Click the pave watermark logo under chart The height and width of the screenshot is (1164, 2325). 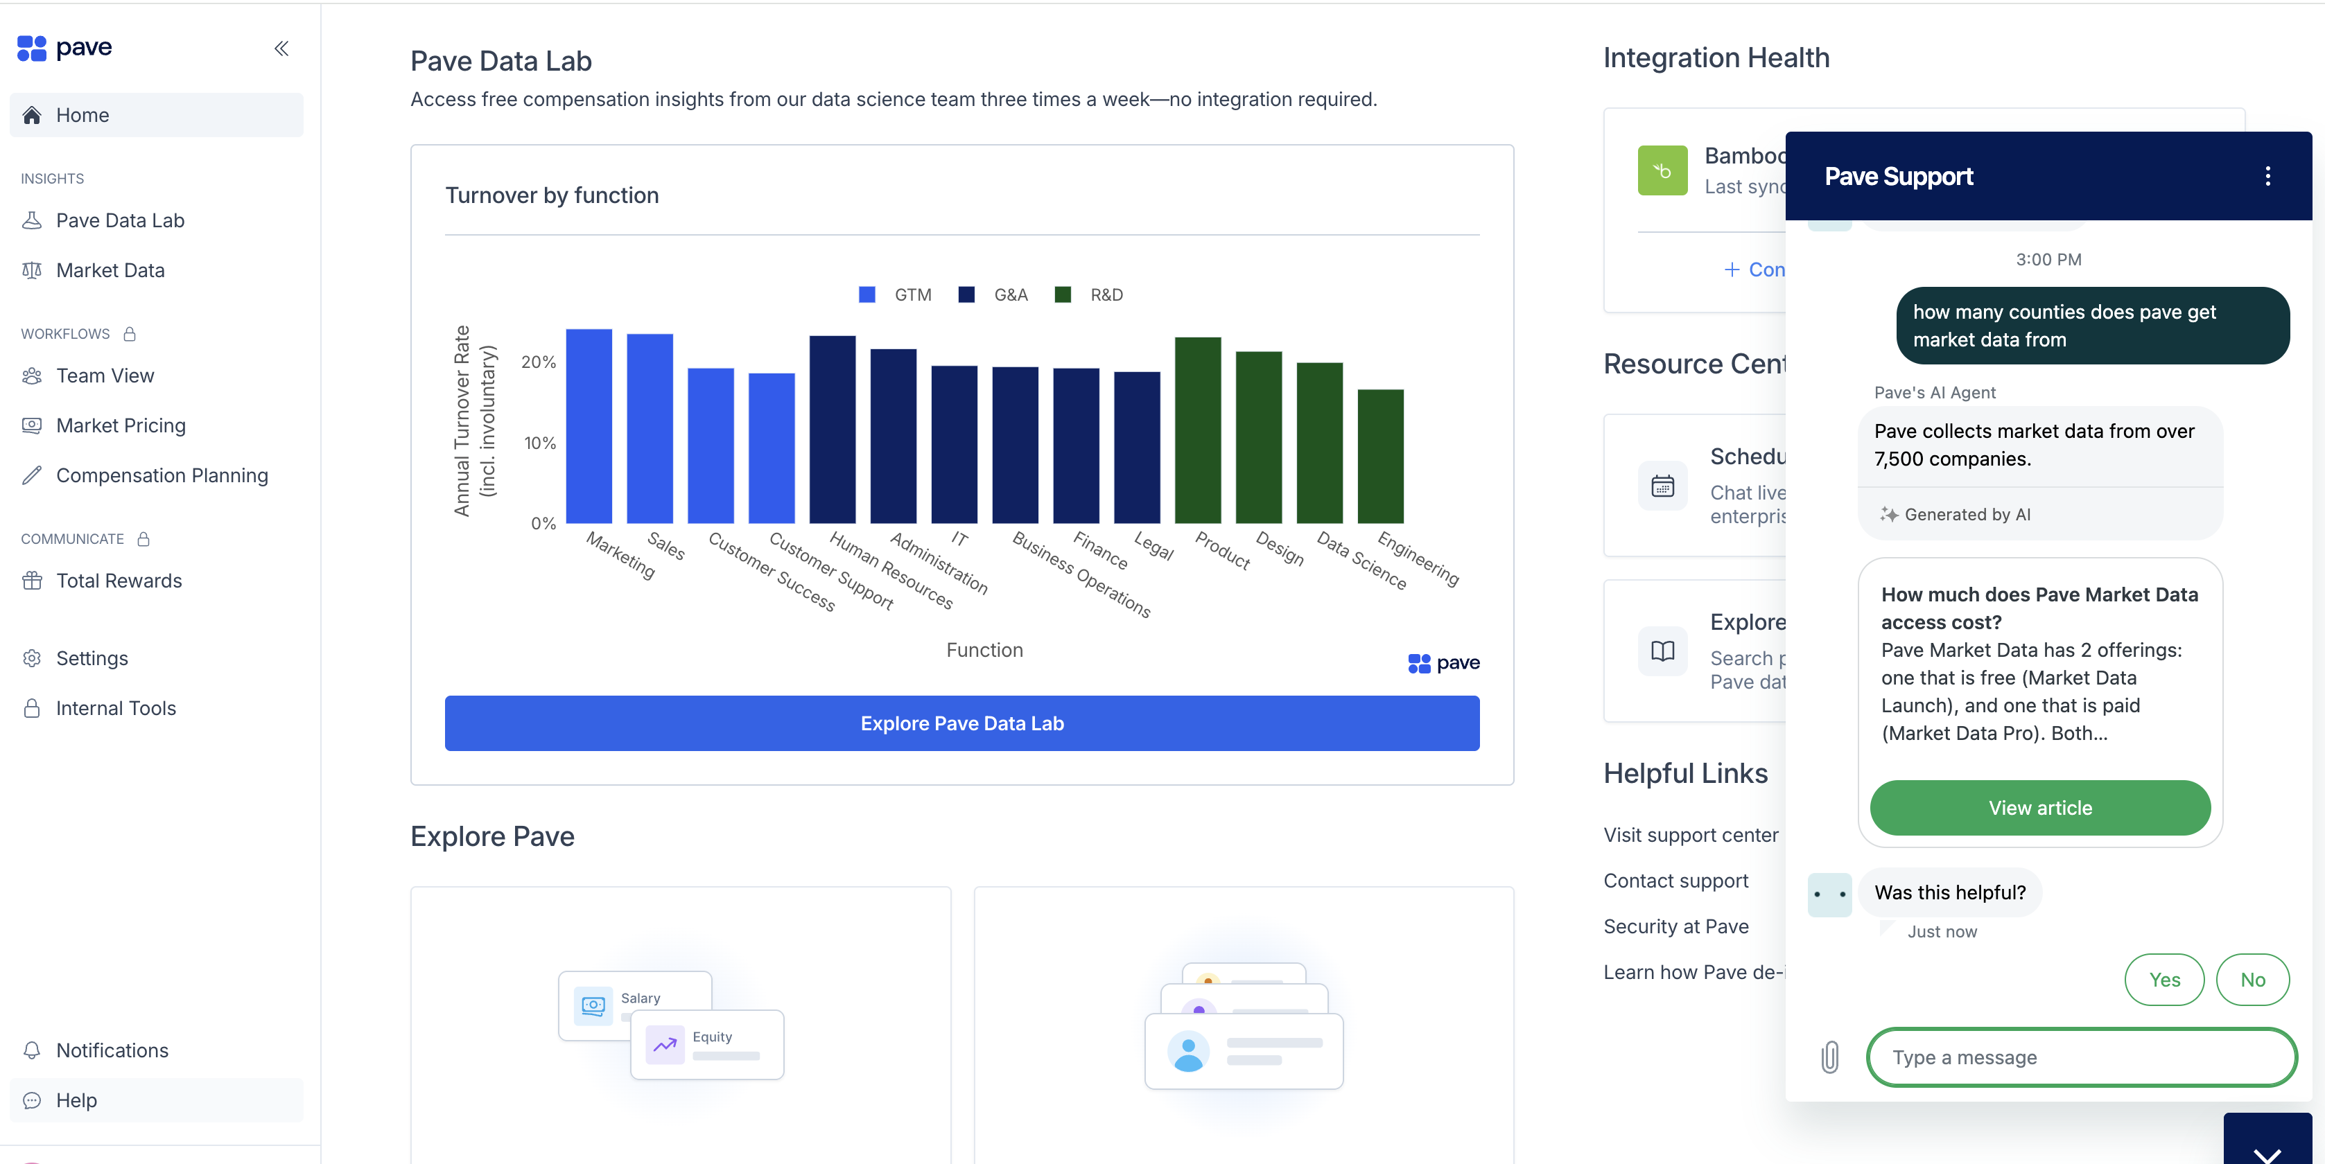[x=1443, y=663]
